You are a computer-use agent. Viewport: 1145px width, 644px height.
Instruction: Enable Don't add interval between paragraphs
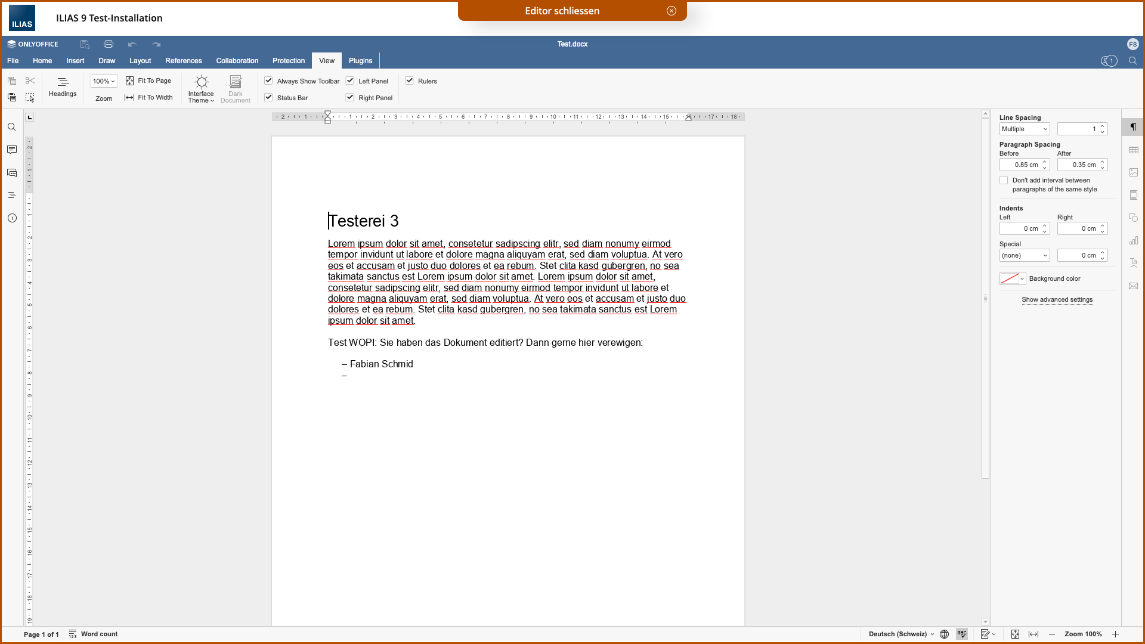1004,180
